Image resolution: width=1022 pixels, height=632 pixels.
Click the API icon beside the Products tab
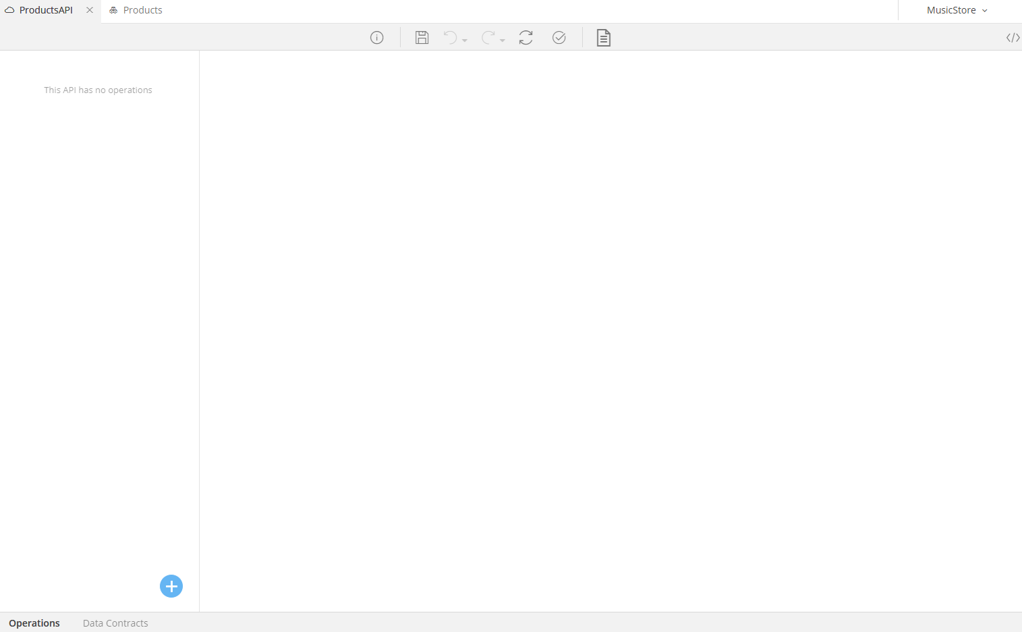(113, 9)
